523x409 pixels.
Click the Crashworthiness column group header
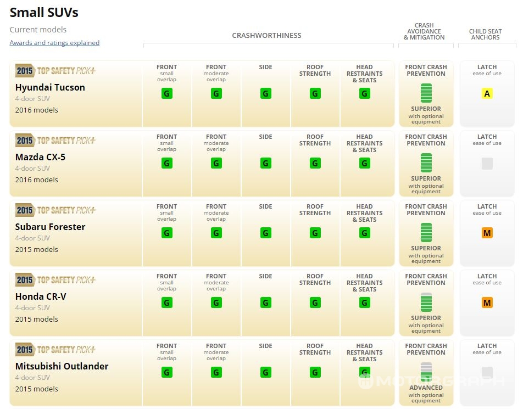tap(266, 36)
